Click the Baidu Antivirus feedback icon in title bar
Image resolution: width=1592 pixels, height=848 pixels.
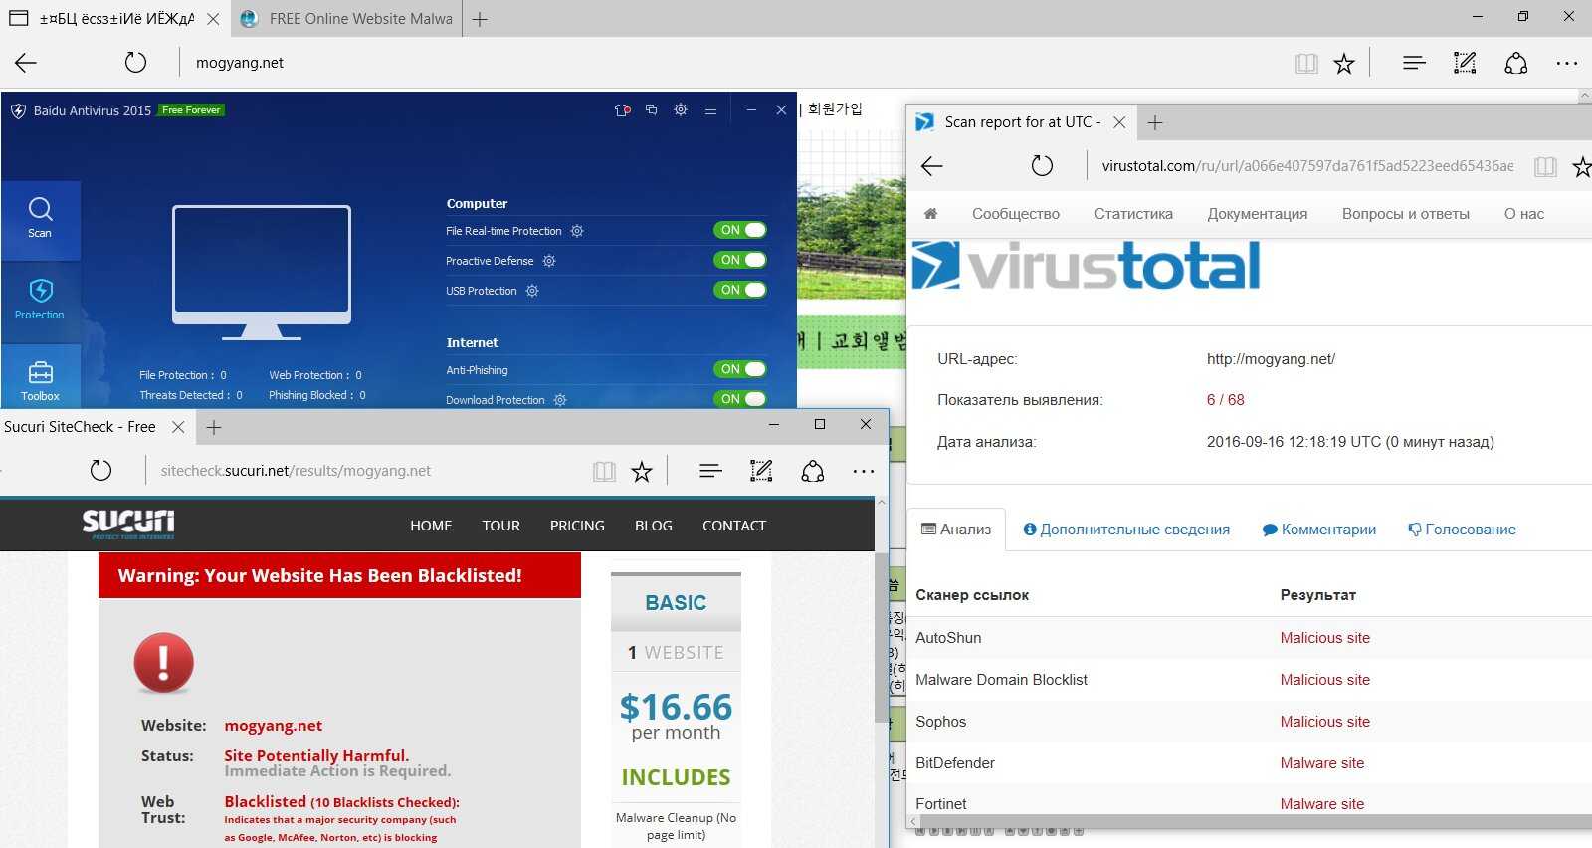(652, 109)
